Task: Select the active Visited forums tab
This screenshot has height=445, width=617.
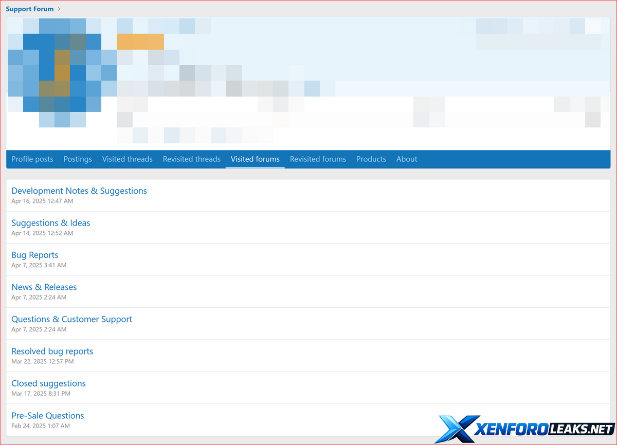Action: coord(255,159)
